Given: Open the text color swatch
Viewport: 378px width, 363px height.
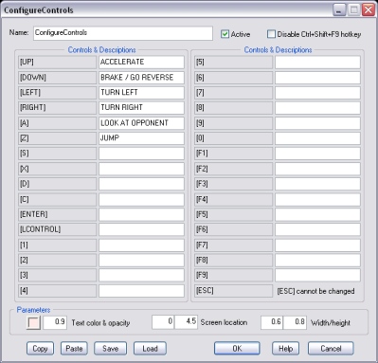Looking at the screenshot, I should [33, 323].
